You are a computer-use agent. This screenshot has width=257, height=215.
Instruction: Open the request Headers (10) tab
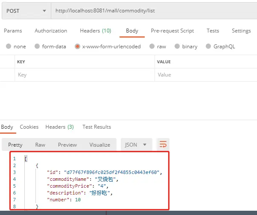click(96, 31)
